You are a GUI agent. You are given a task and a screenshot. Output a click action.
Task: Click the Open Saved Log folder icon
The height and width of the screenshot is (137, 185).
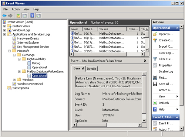point(155,34)
